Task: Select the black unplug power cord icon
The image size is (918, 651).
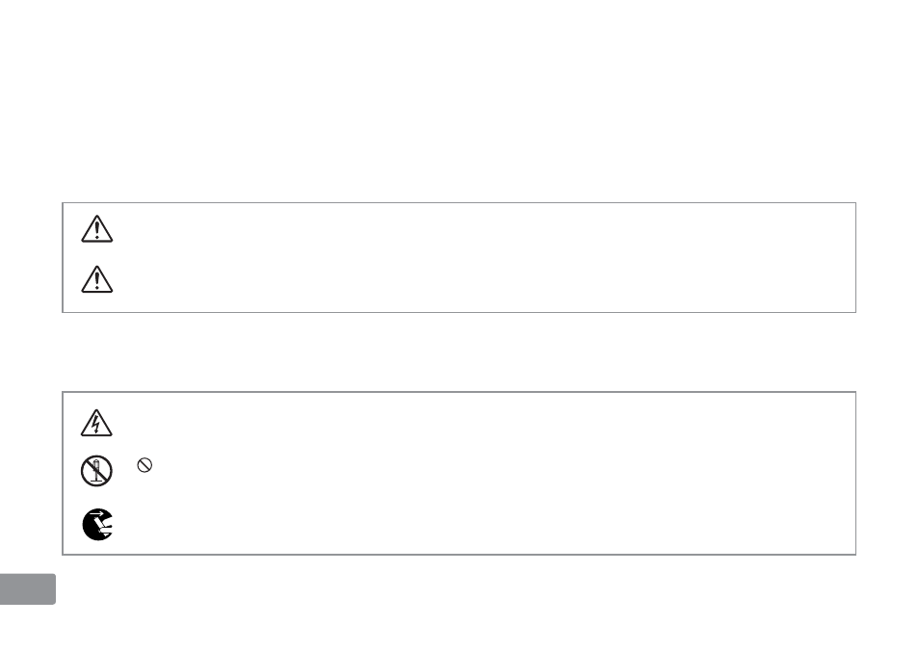Action: 96,525
